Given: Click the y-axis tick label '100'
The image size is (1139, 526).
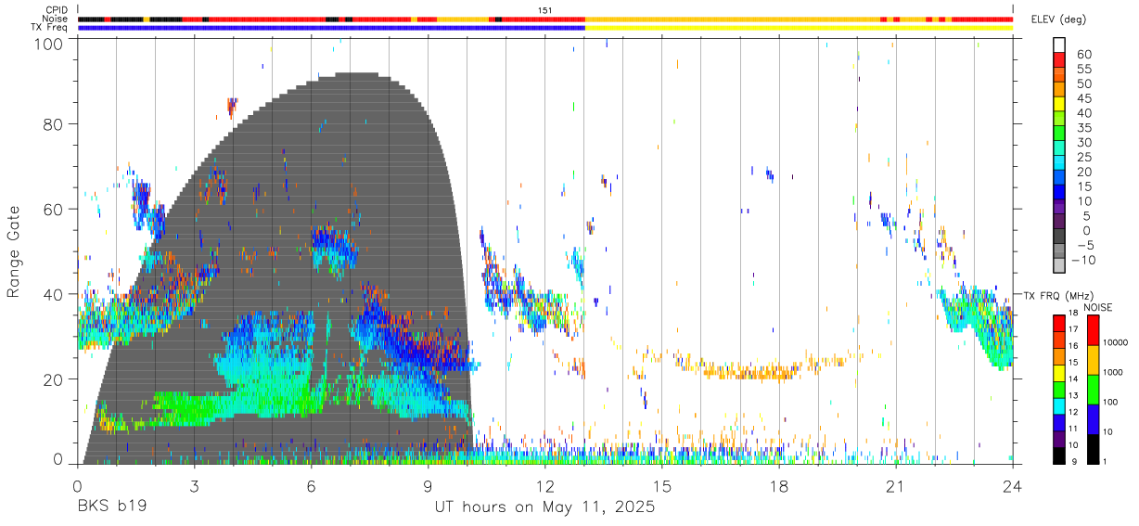Looking at the screenshot, I should (x=49, y=42).
